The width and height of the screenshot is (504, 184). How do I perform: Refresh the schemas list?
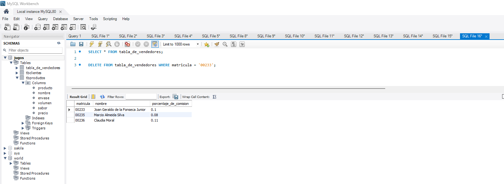pos(59,43)
